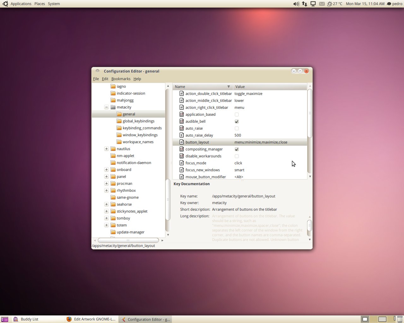Expand the panel tree node
This screenshot has height=323, width=404.
(x=106, y=177)
